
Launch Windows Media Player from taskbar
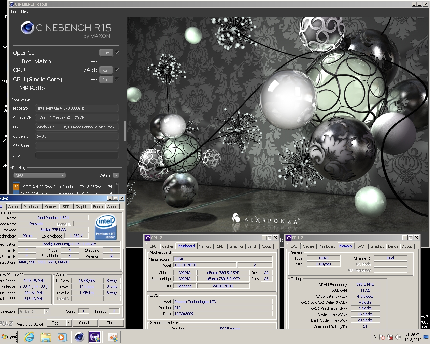click(x=62, y=337)
